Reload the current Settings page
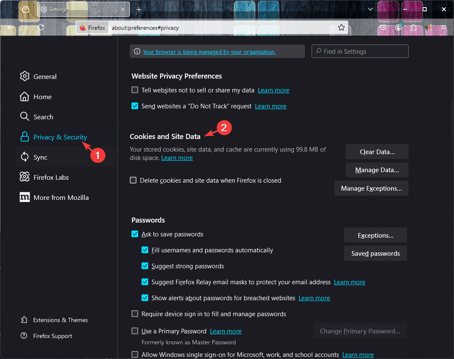The height and width of the screenshot is (359, 454). 41,28
